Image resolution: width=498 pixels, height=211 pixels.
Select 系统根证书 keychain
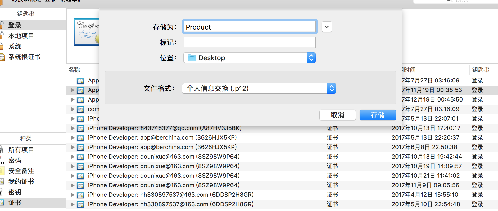[x=24, y=57]
